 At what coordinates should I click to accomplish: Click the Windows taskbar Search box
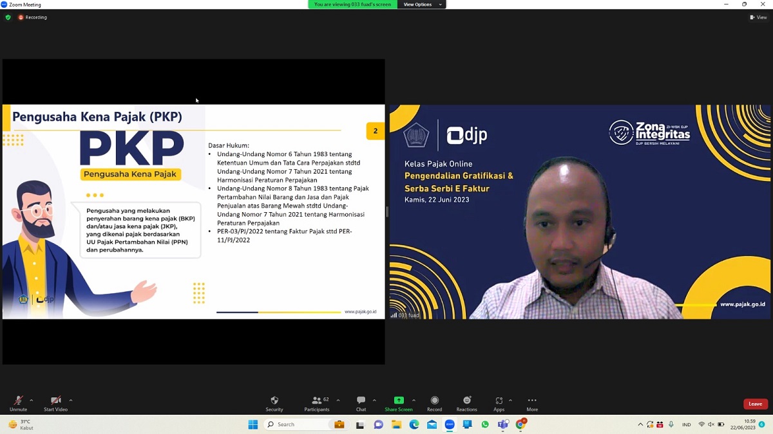tap(296, 424)
